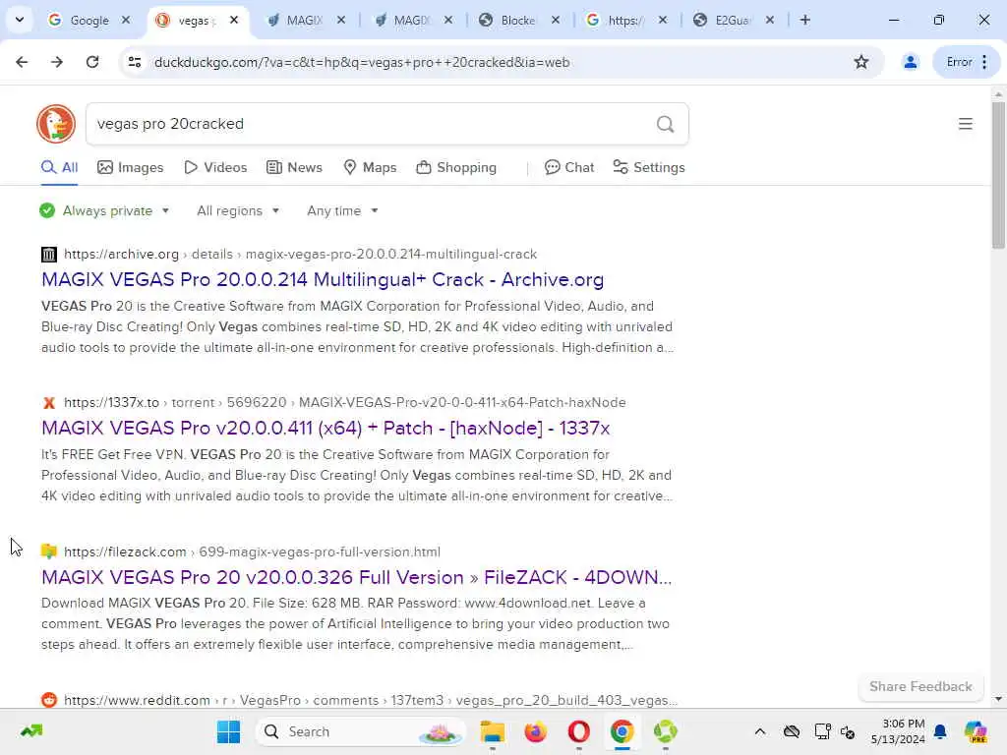The width and height of the screenshot is (1007, 755).
Task: Click the search magnifier icon in search box
Action: [666, 124]
